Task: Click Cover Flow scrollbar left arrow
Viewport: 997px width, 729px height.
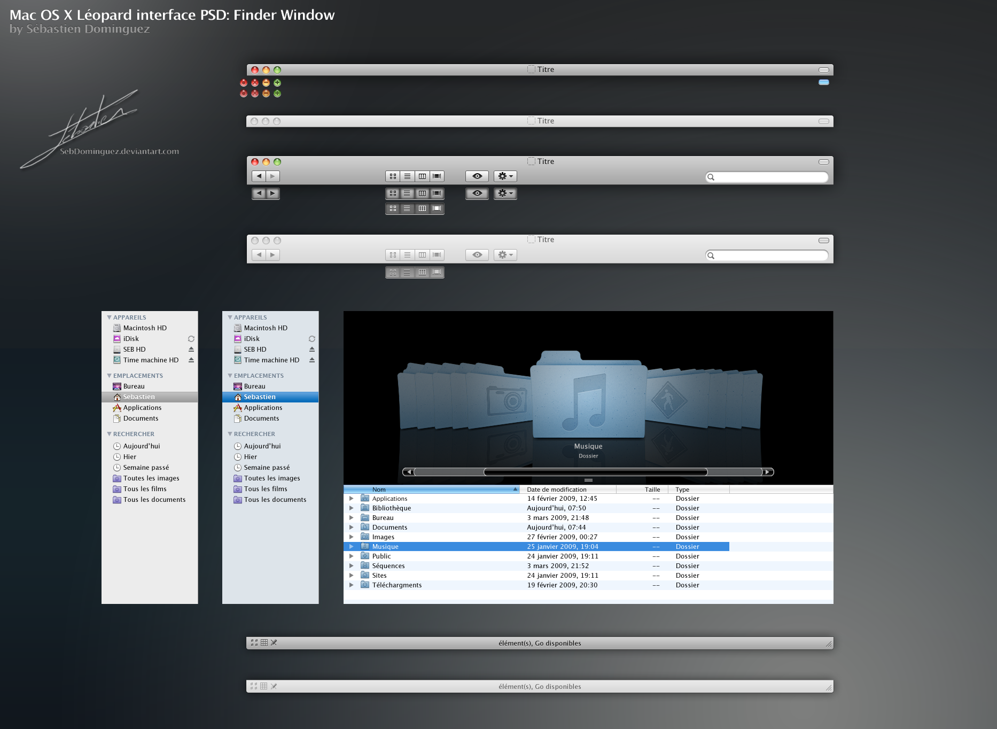Action: (x=409, y=472)
